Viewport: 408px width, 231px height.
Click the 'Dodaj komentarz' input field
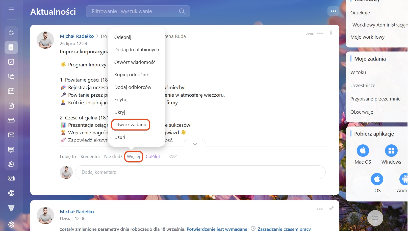pyautogui.click(x=200, y=172)
